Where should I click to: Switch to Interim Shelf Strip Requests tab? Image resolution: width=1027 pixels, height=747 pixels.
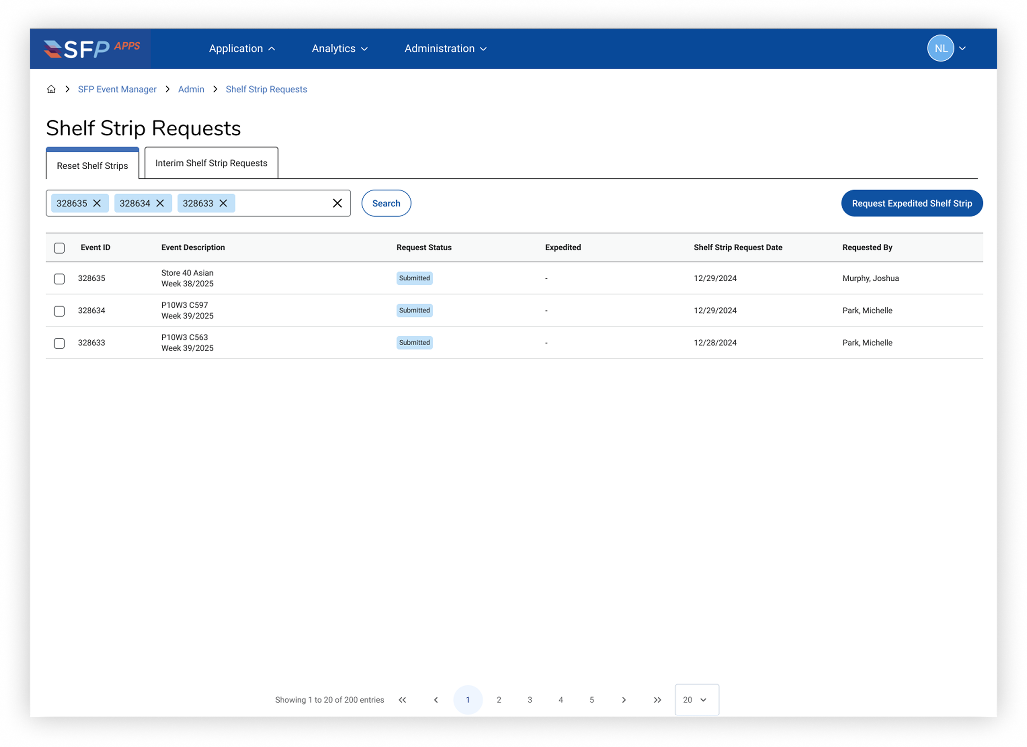[x=211, y=163]
